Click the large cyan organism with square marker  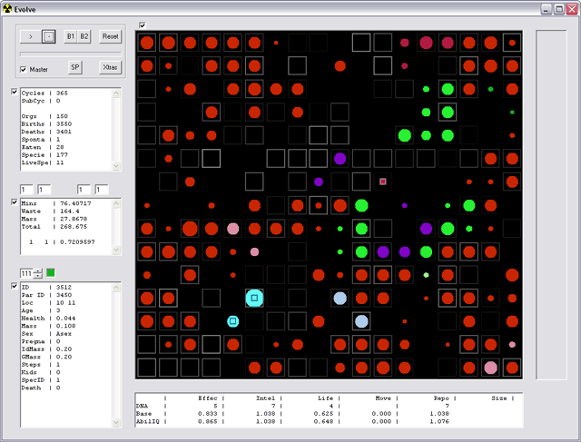(x=254, y=299)
